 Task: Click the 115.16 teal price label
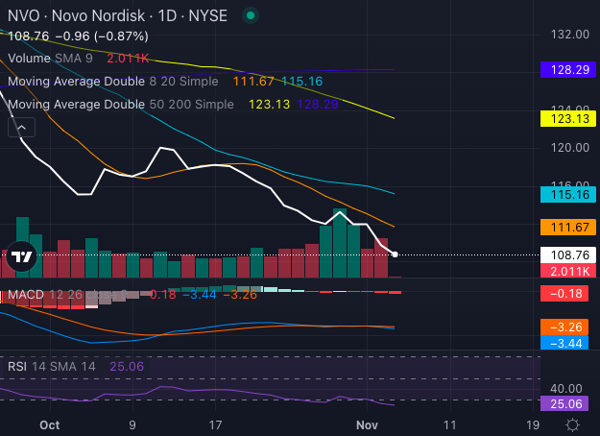[x=570, y=194]
